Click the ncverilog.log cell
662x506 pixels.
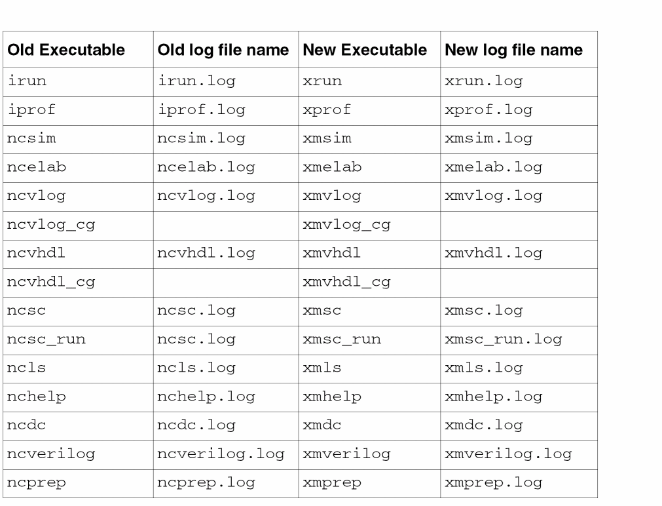(221, 454)
